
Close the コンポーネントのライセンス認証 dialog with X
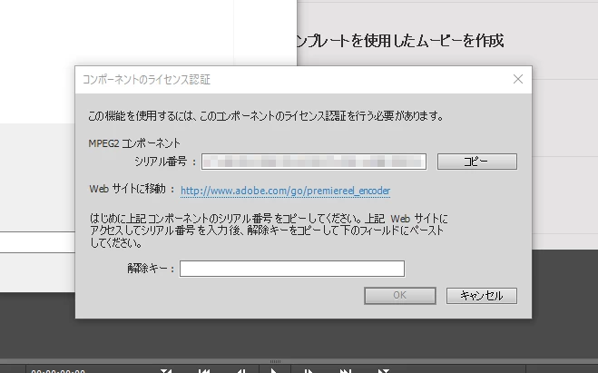click(518, 79)
